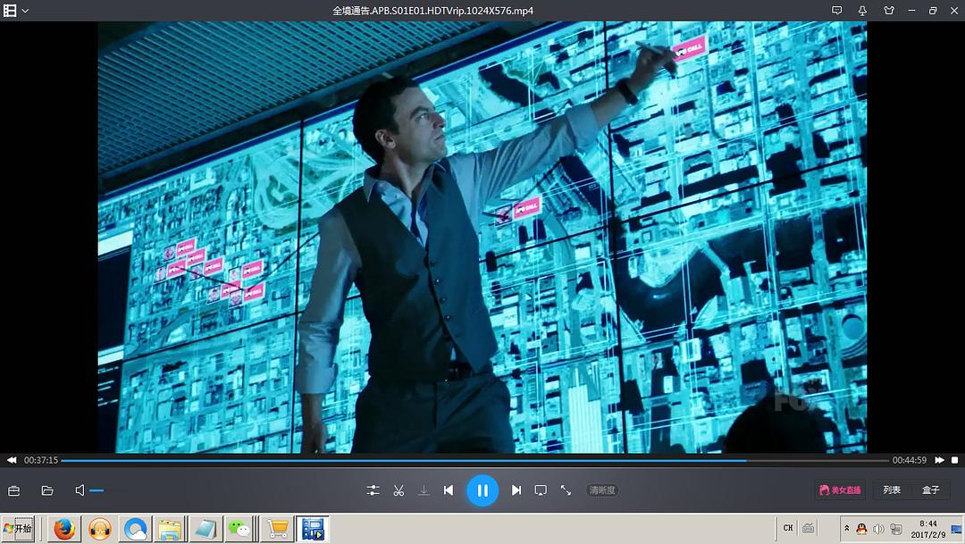Open the screen cast display icon
This screenshot has width=965, height=544.
[x=541, y=490]
